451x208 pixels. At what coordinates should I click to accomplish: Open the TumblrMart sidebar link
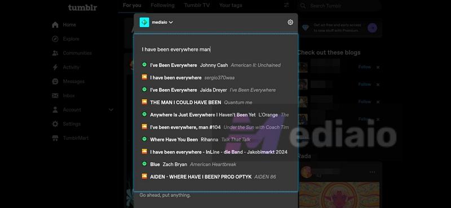tap(76, 138)
